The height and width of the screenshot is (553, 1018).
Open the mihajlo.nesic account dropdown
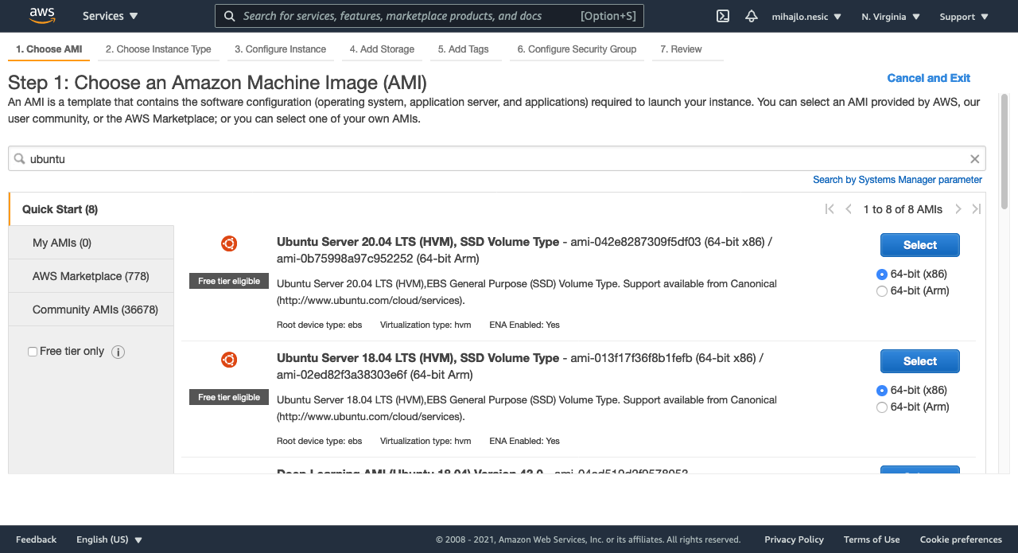(806, 17)
